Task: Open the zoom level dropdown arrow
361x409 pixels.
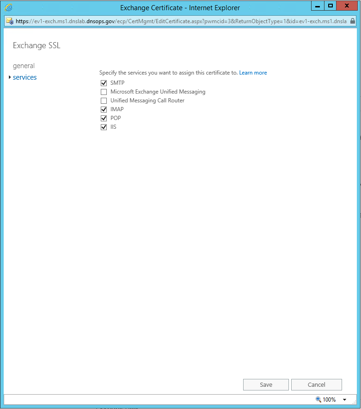Action: [344, 400]
